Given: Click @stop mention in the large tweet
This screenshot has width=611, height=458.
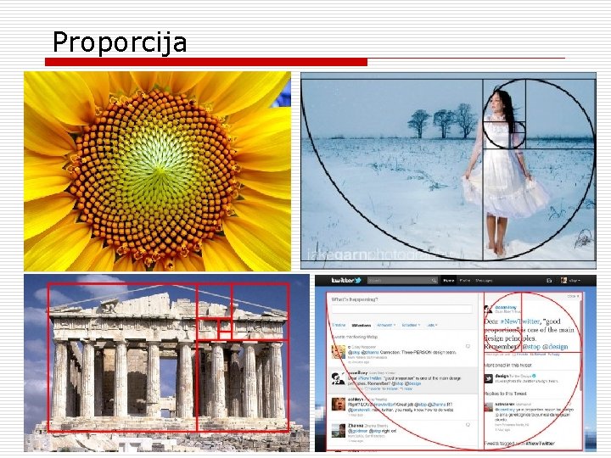Looking at the screenshot, I should coord(530,346).
